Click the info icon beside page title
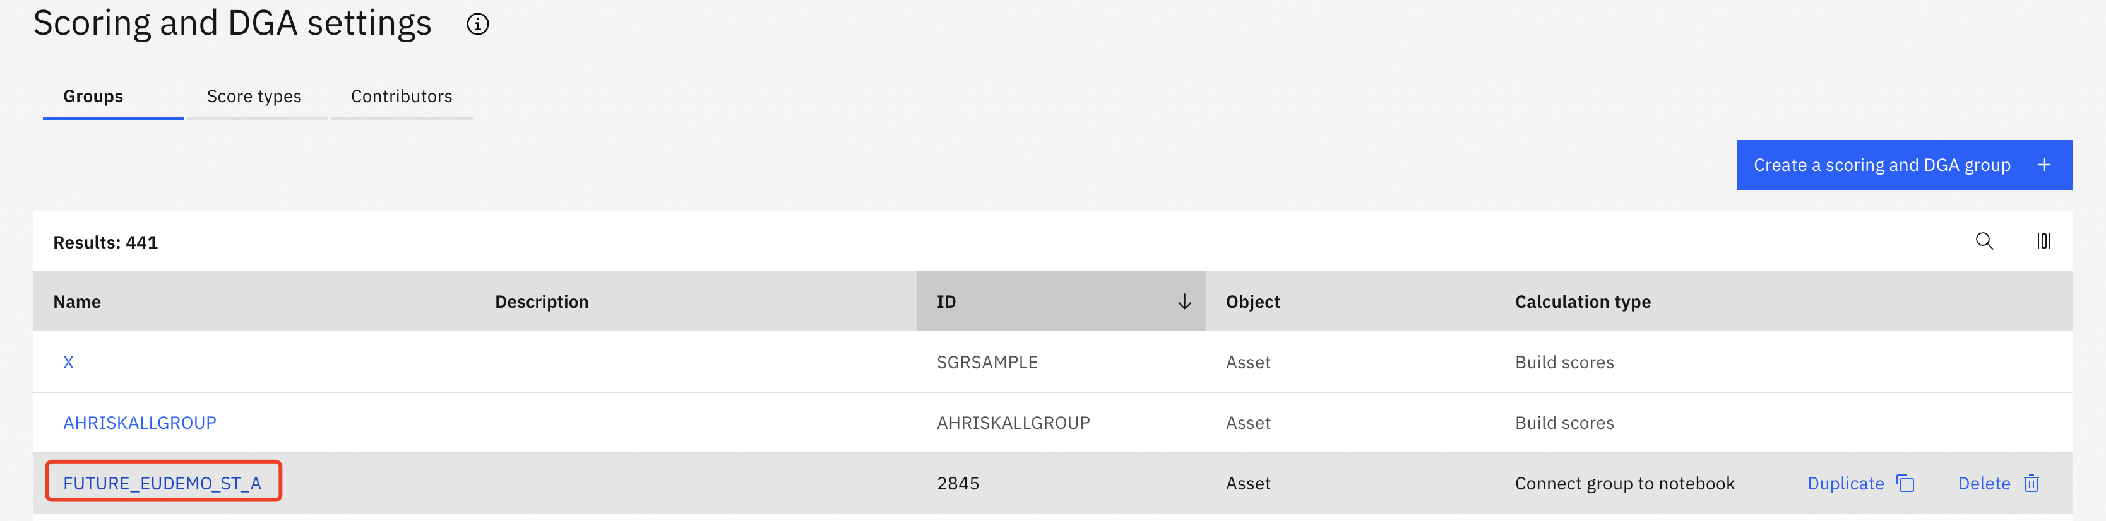 click(x=477, y=25)
